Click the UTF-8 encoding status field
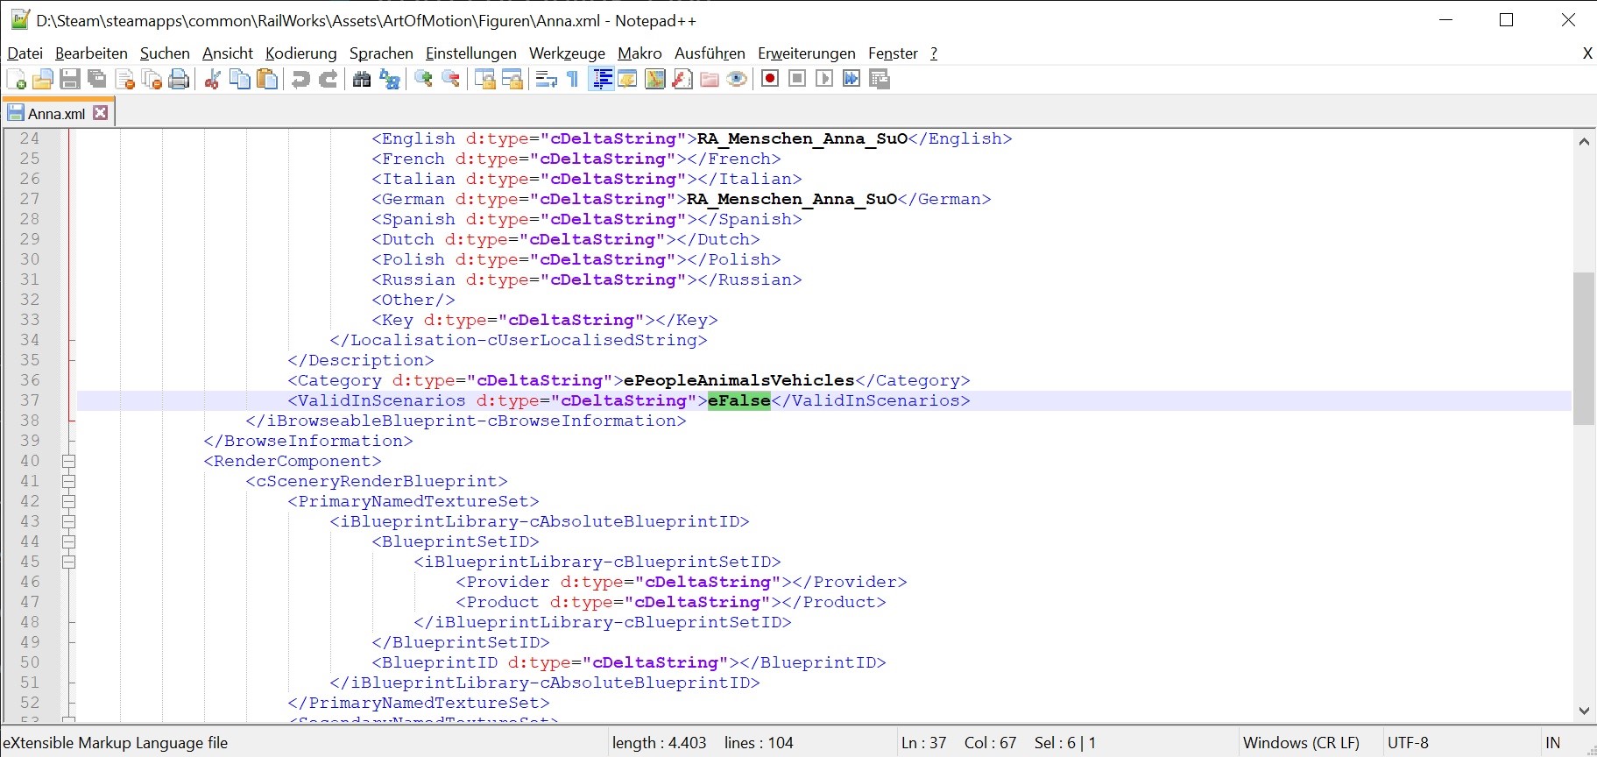The height and width of the screenshot is (757, 1597). tap(1408, 743)
